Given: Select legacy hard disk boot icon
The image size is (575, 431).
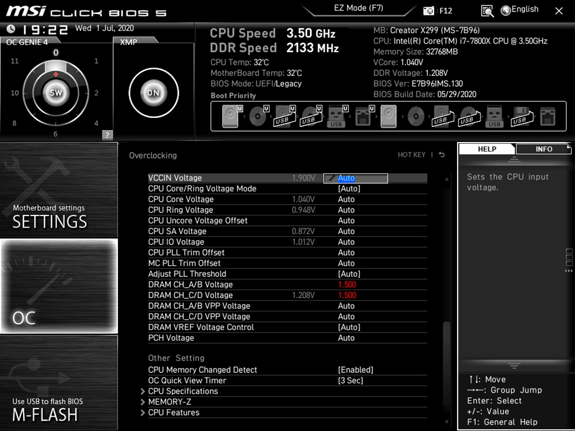Looking at the screenshot, I should (389, 116).
